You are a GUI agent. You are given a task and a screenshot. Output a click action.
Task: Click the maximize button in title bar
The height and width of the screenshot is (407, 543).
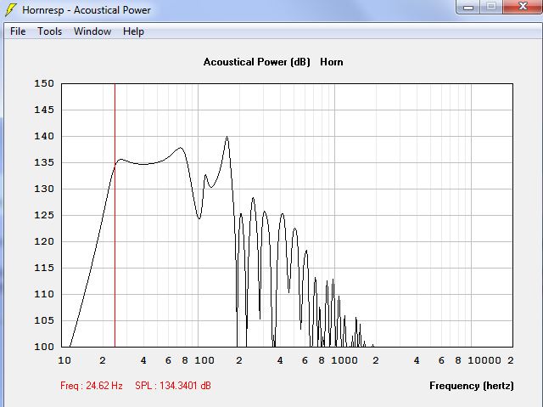click(x=490, y=6)
